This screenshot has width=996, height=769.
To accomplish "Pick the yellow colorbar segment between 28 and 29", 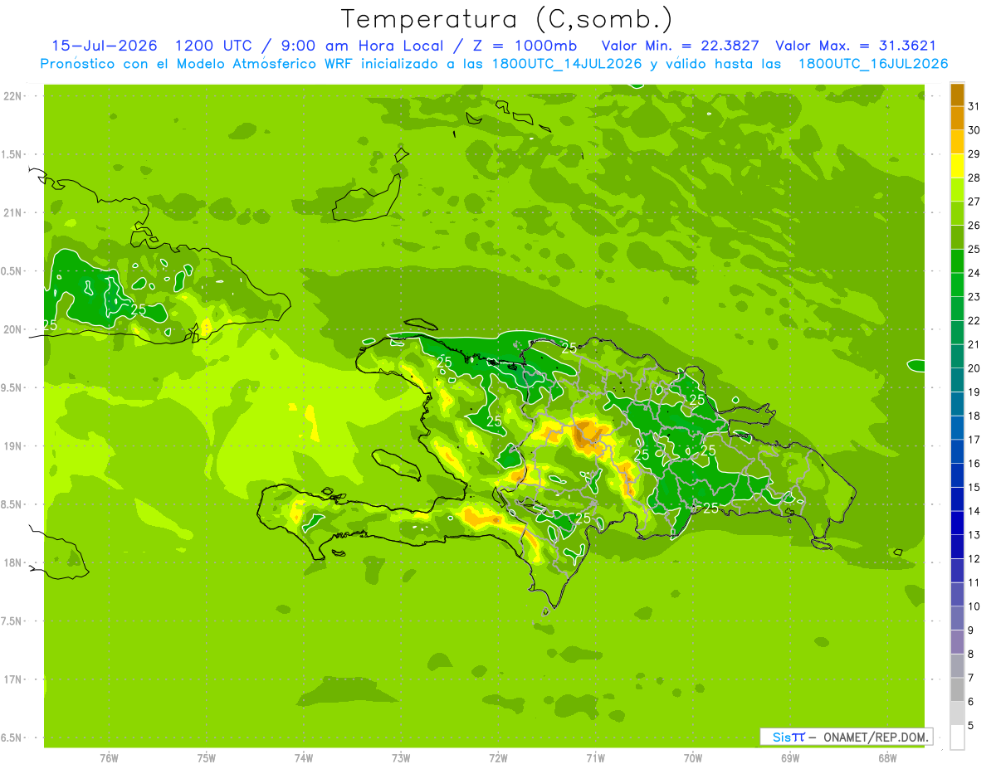I will point(957,166).
